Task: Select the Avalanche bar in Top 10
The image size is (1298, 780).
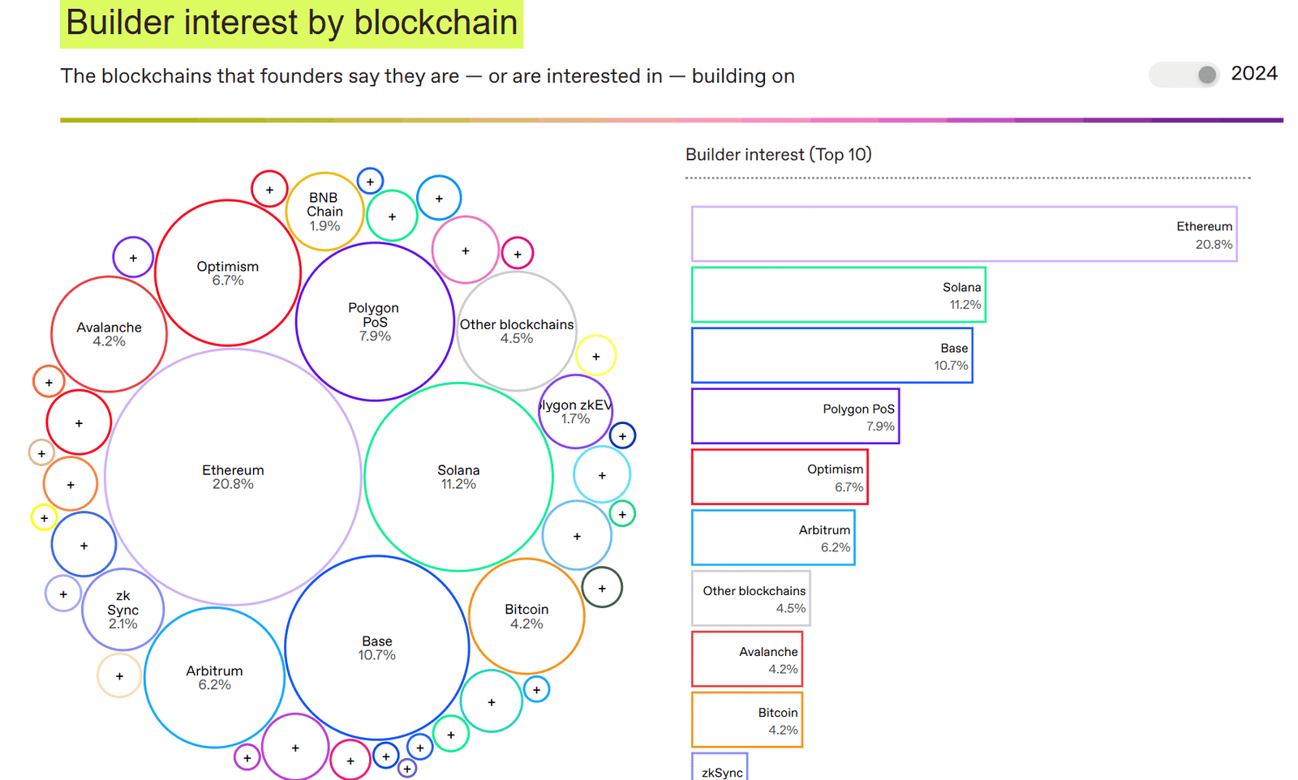Action: pyautogui.click(x=747, y=659)
